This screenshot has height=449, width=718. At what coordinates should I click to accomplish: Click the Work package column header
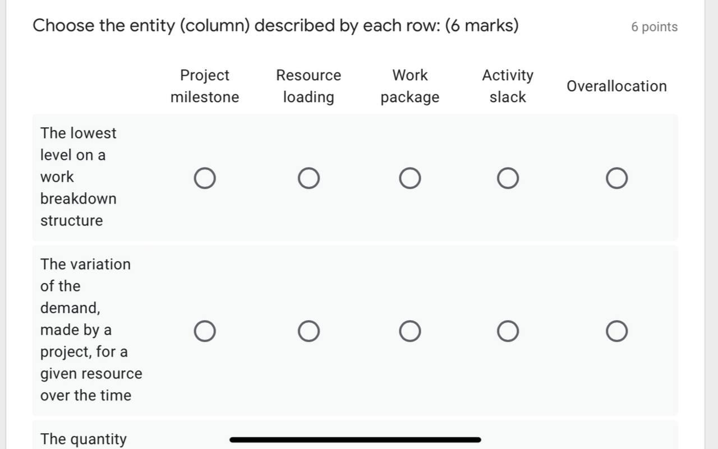click(x=409, y=86)
